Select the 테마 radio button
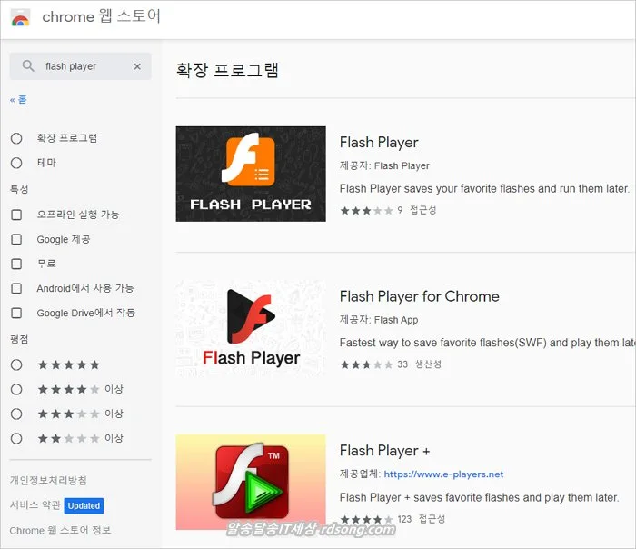This screenshot has width=636, height=549. [x=16, y=163]
